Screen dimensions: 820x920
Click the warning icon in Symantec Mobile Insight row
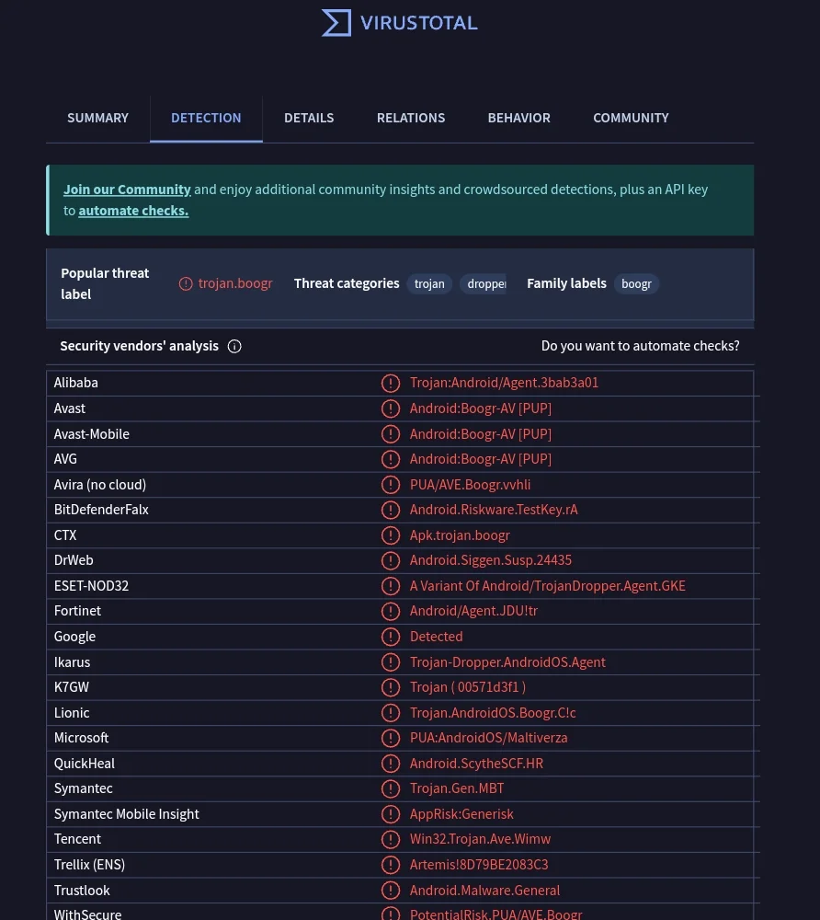point(391,814)
